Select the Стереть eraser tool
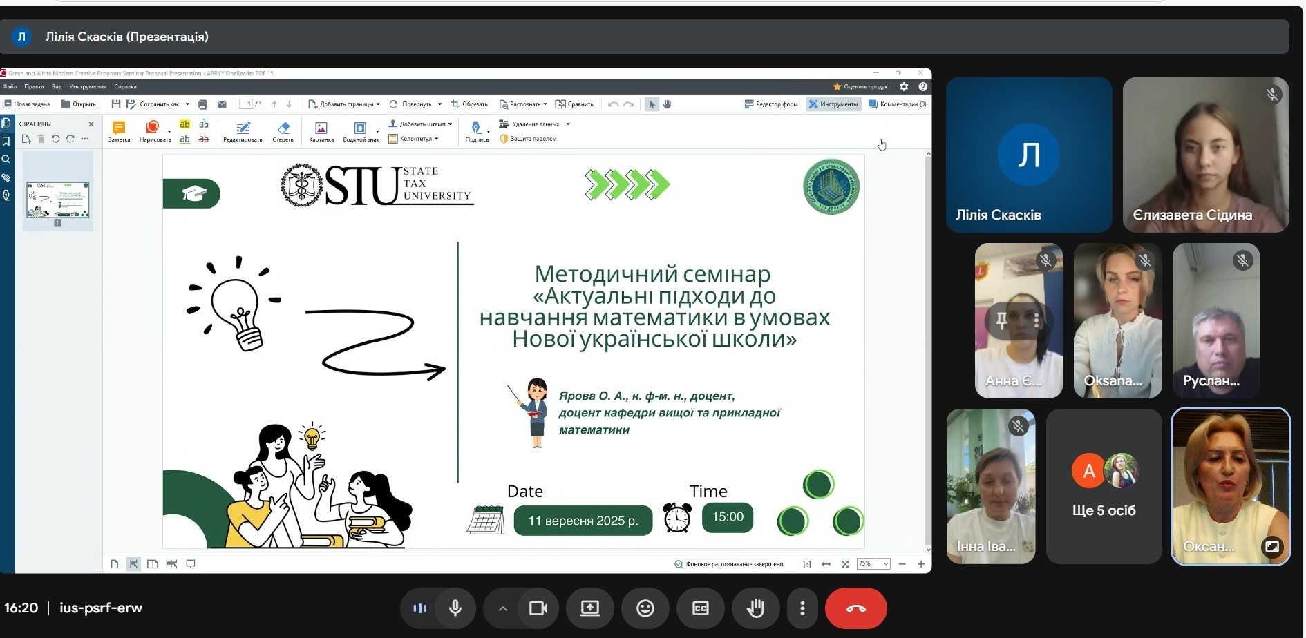Screen dimensions: 1306x638 pos(283,131)
